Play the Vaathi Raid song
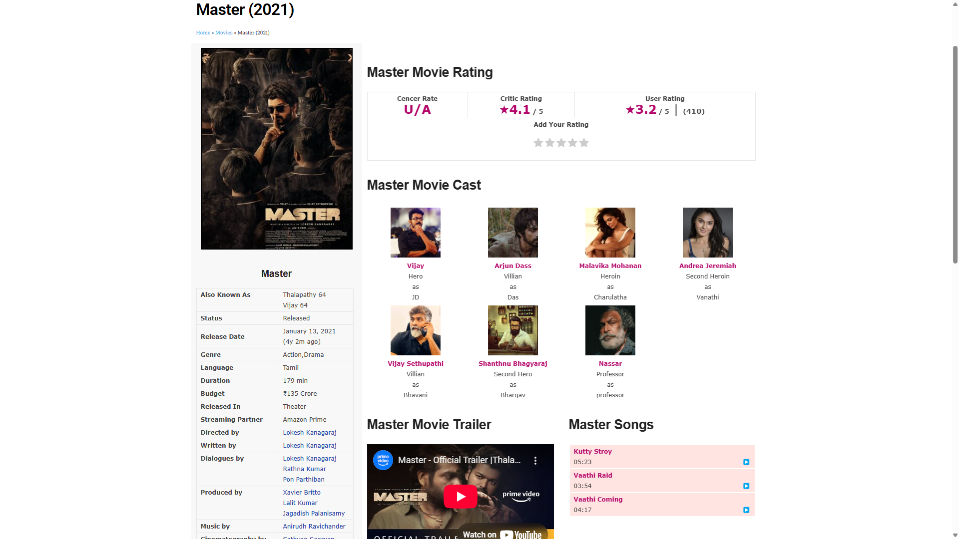The height and width of the screenshot is (539, 959). click(746, 486)
